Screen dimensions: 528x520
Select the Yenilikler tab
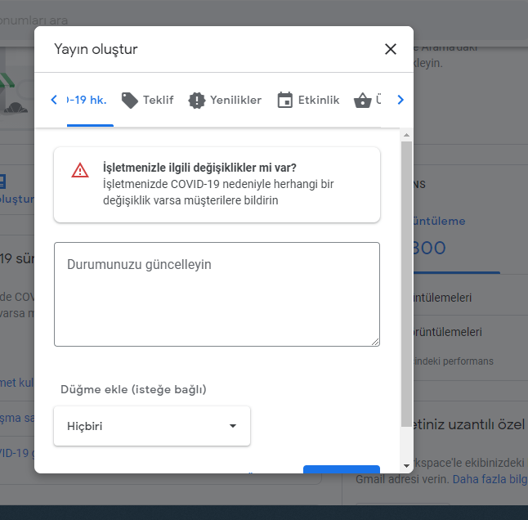[225, 100]
